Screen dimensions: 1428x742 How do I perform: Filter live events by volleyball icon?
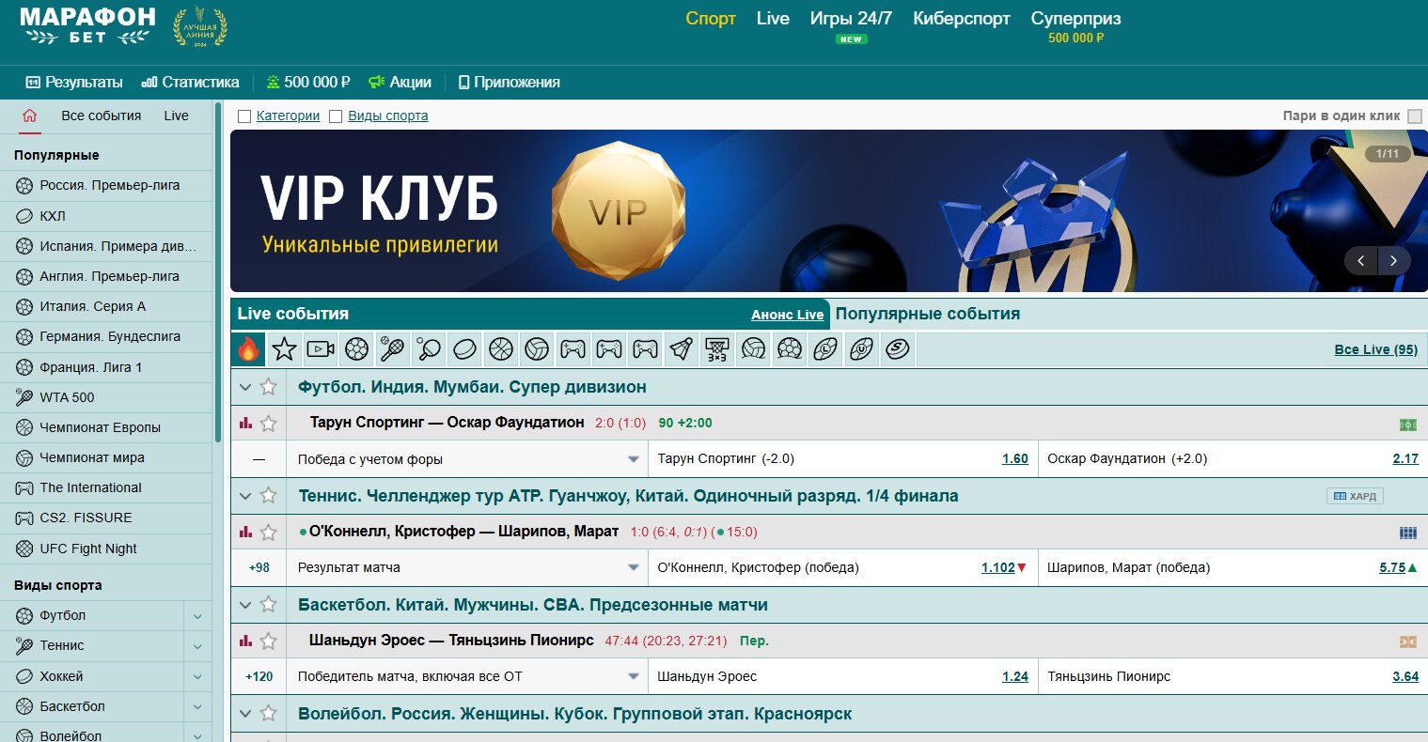537,349
